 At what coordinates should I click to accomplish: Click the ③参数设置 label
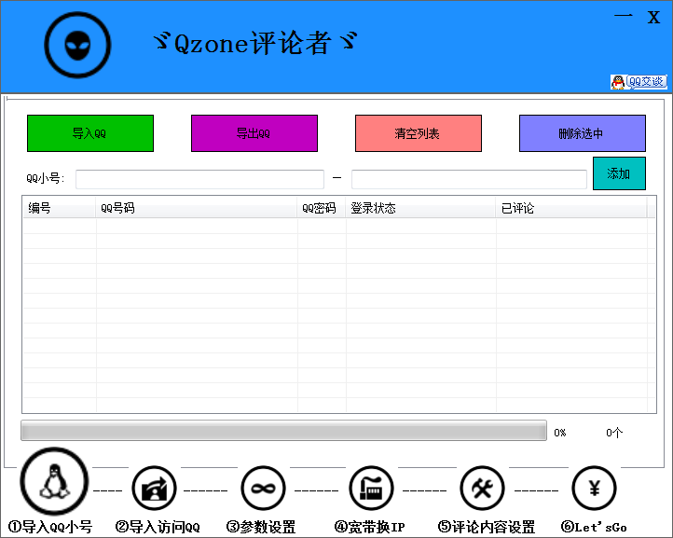point(261,527)
